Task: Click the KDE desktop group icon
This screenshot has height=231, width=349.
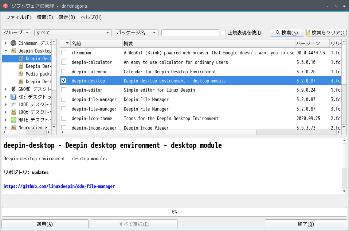Action: click(13, 97)
